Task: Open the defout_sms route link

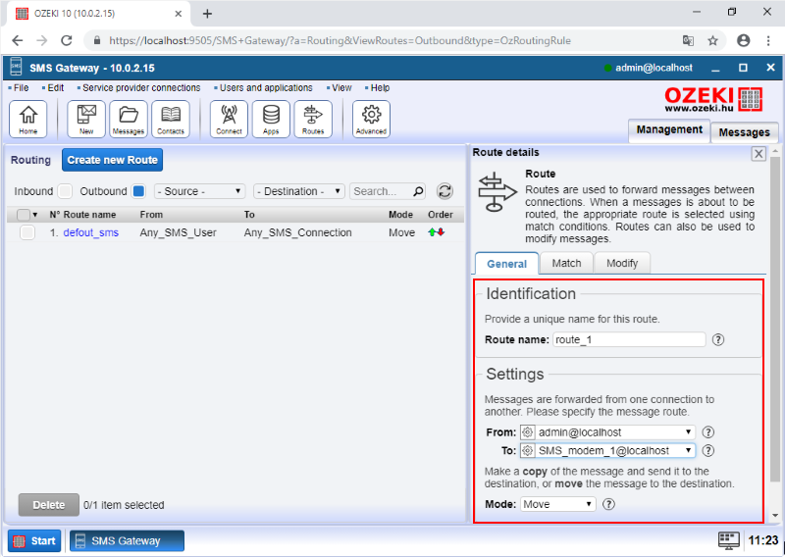Action: point(90,232)
